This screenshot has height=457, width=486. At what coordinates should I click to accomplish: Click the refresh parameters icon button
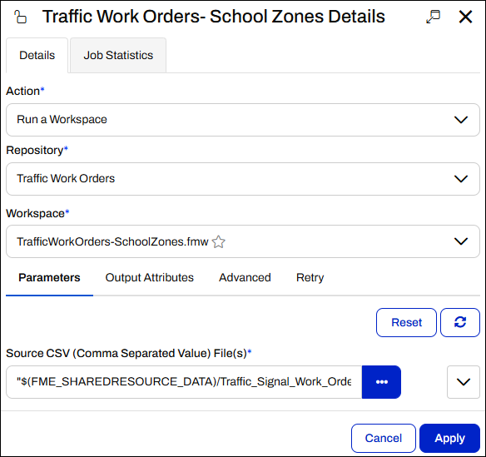click(460, 322)
